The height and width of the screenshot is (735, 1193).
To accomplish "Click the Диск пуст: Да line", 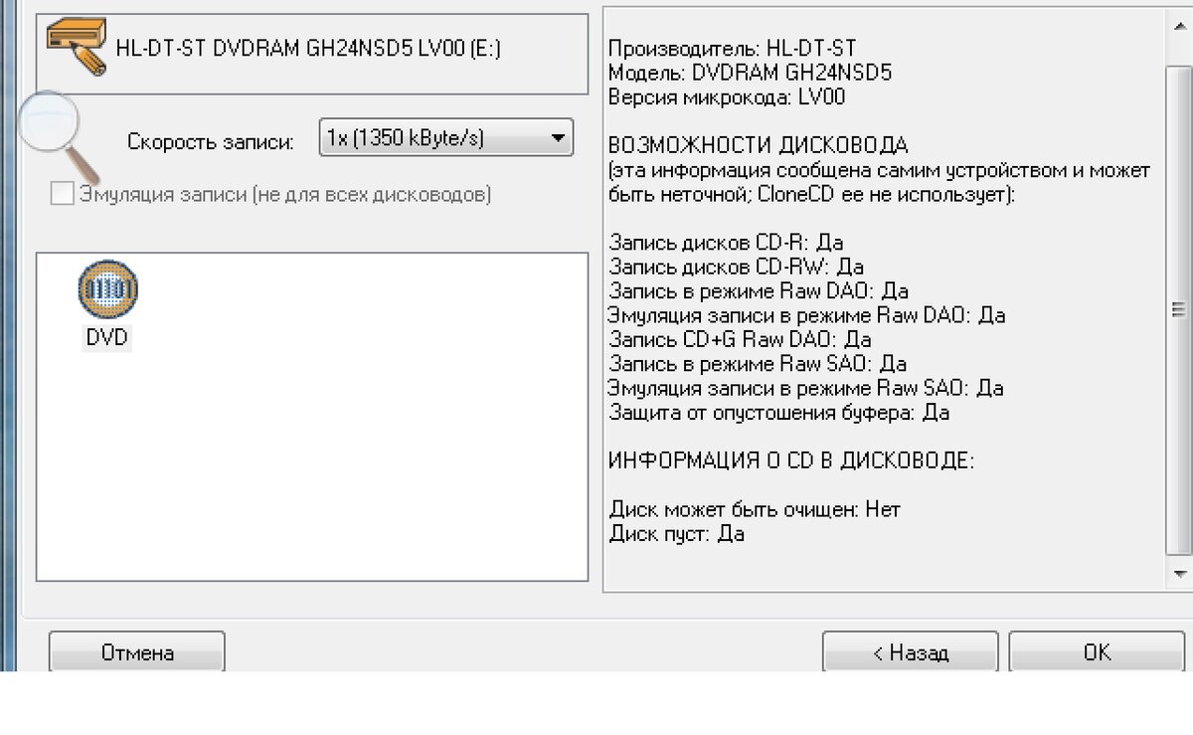I will tap(676, 534).
